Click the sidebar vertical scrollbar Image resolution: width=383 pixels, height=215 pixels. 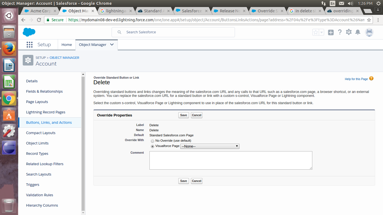[x=83, y=143]
